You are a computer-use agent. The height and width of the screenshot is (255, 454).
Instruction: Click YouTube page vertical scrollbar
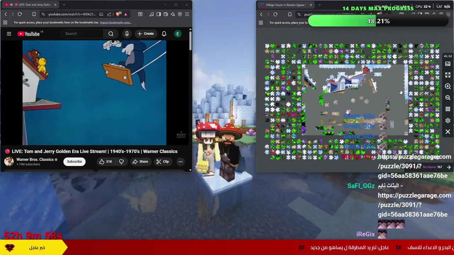click(x=190, y=41)
